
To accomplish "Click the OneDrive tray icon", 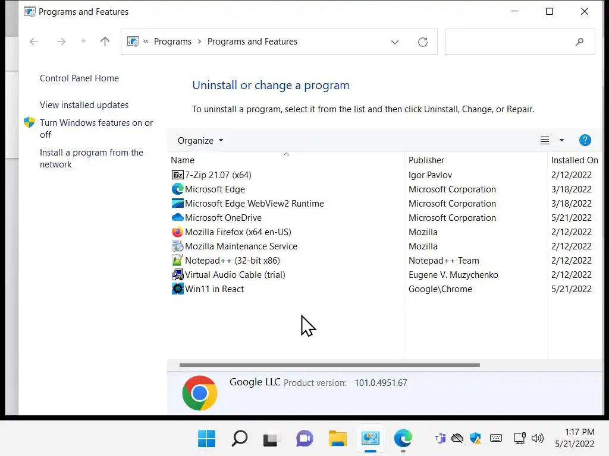I will pyautogui.click(x=457, y=439).
